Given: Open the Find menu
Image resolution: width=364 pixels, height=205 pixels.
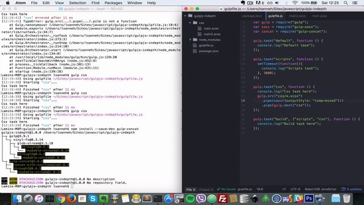Looking at the screenshot, I should [95, 3].
